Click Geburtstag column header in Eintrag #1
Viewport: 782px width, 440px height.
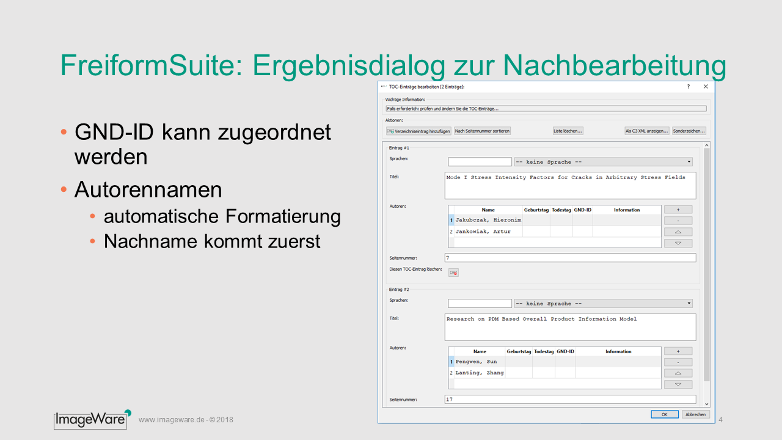coord(536,210)
